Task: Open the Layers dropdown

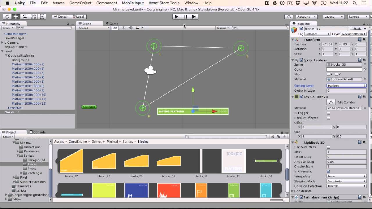Action: click(x=334, y=17)
